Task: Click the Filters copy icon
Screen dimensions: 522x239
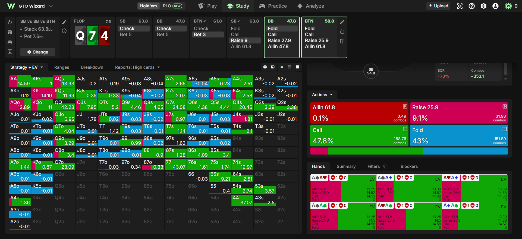Action: click(385, 166)
